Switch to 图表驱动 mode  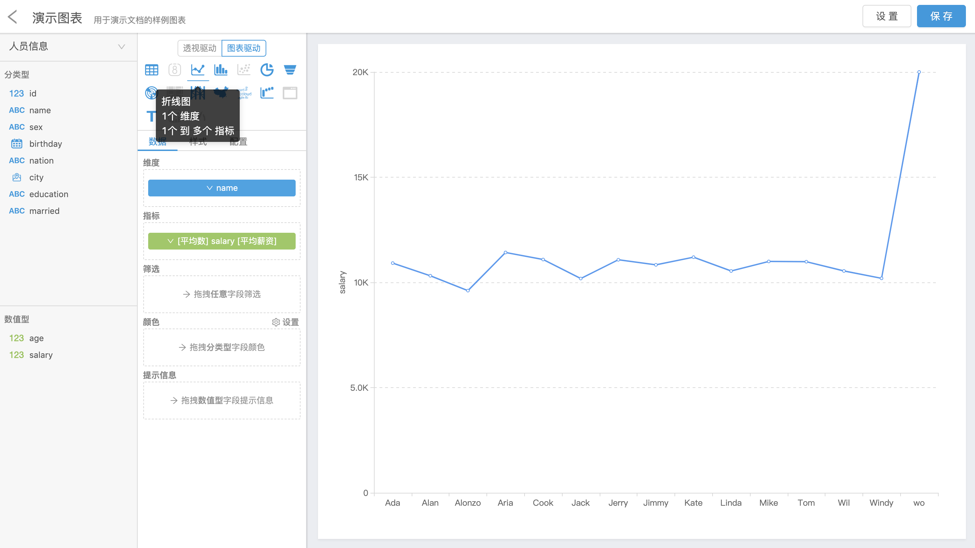244,48
